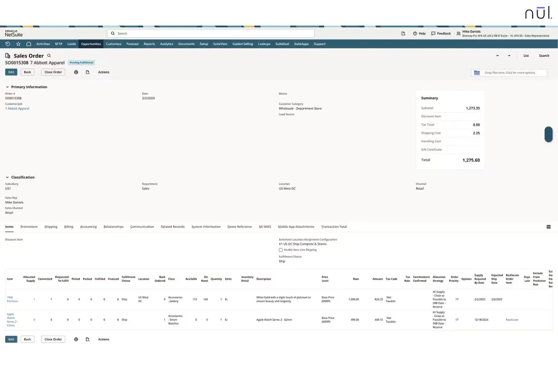Viewport: 558px width, 372px height.
Task: Go to the Home icon
Action: click(x=28, y=44)
